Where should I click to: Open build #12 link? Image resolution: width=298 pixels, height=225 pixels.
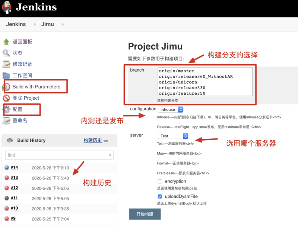(14, 188)
